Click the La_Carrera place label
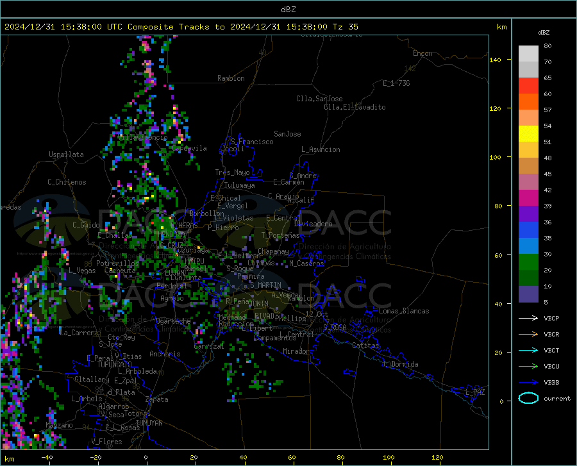The height and width of the screenshot is (466, 577). (79, 333)
